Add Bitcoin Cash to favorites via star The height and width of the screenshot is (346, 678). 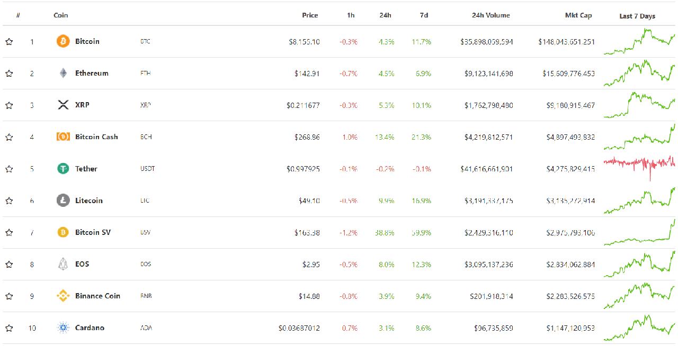(x=9, y=137)
